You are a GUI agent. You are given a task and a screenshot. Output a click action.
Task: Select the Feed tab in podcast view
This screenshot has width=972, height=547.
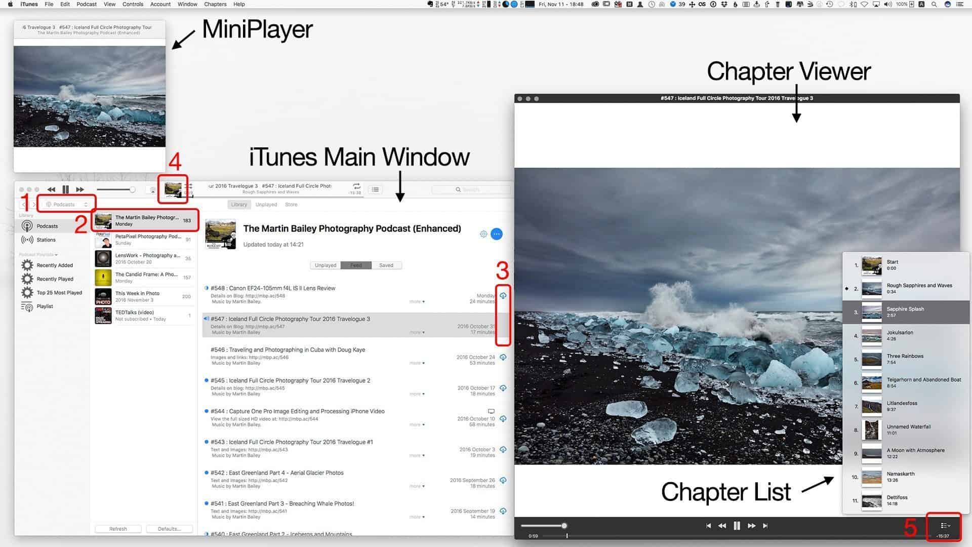click(356, 265)
